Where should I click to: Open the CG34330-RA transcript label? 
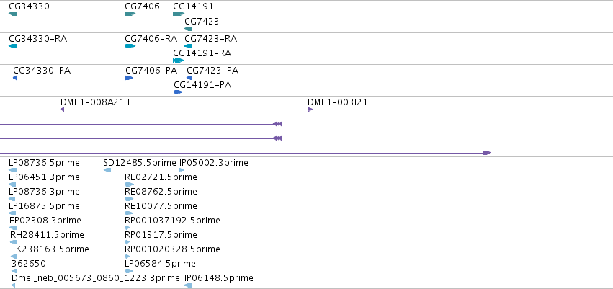pyautogui.click(x=38, y=39)
